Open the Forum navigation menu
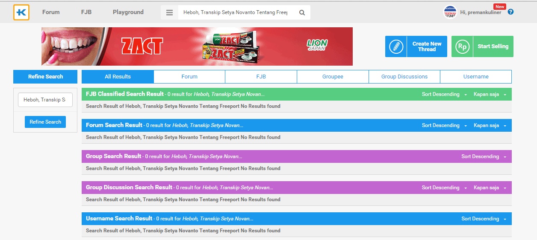 click(51, 12)
